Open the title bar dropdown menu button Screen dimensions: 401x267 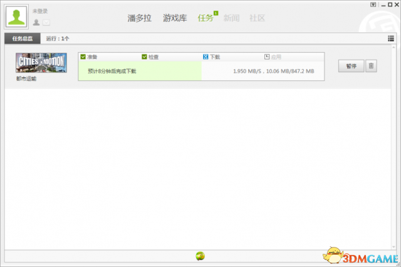point(373,4)
